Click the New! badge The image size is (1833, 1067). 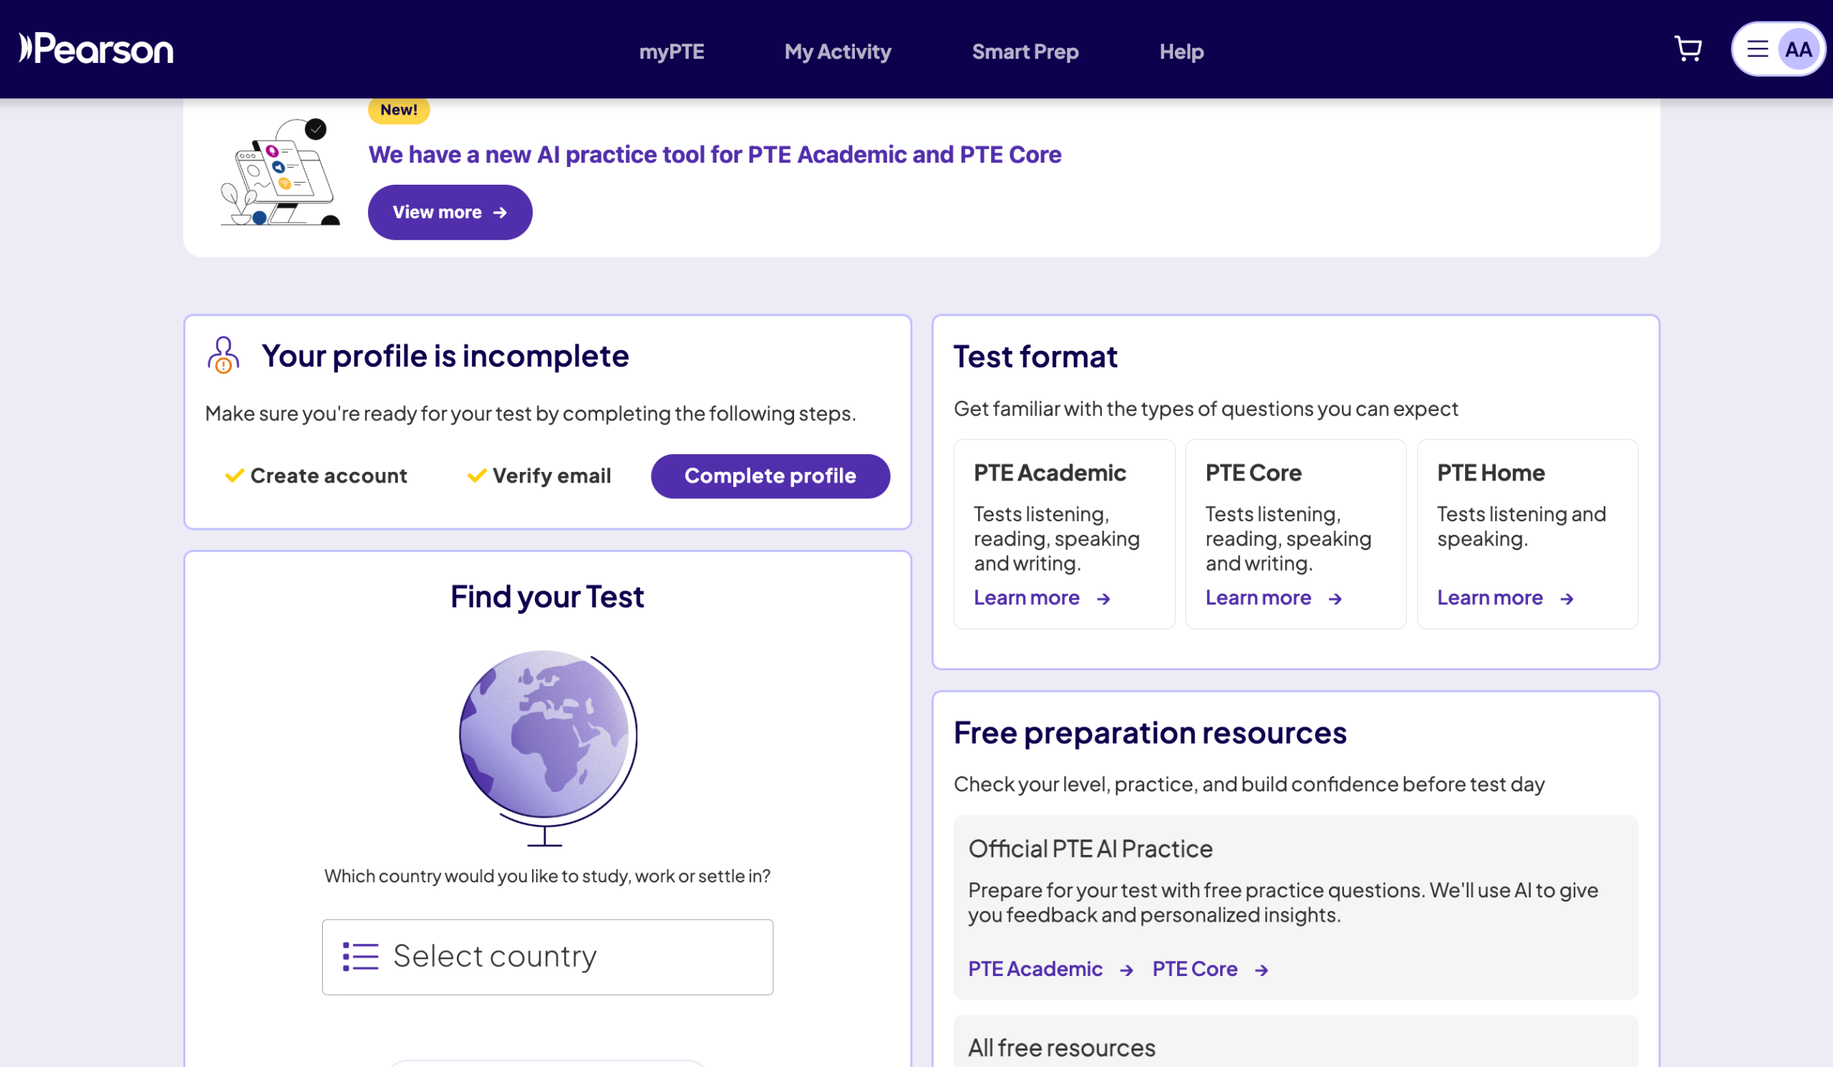tap(399, 110)
